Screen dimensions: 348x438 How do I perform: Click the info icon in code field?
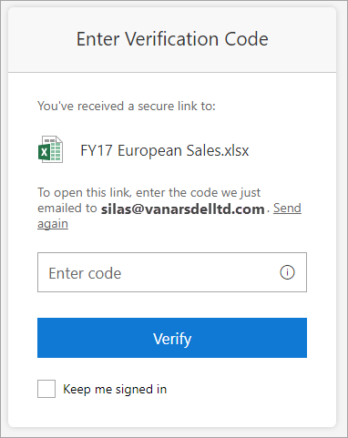287,272
